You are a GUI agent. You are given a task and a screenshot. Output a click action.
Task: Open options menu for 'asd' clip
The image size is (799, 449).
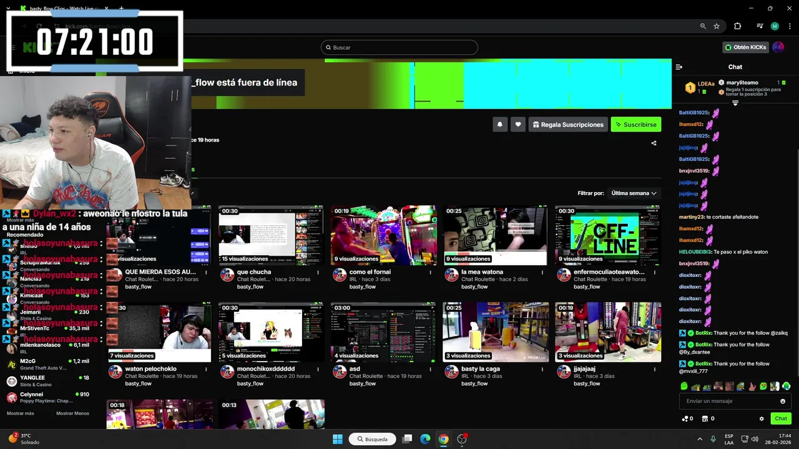tap(430, 369)
